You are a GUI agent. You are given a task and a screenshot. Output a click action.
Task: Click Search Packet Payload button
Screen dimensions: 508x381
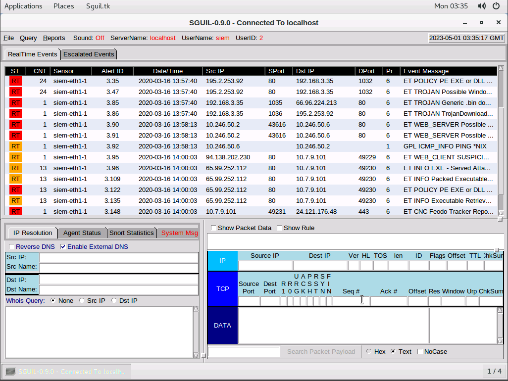(321, 351)
